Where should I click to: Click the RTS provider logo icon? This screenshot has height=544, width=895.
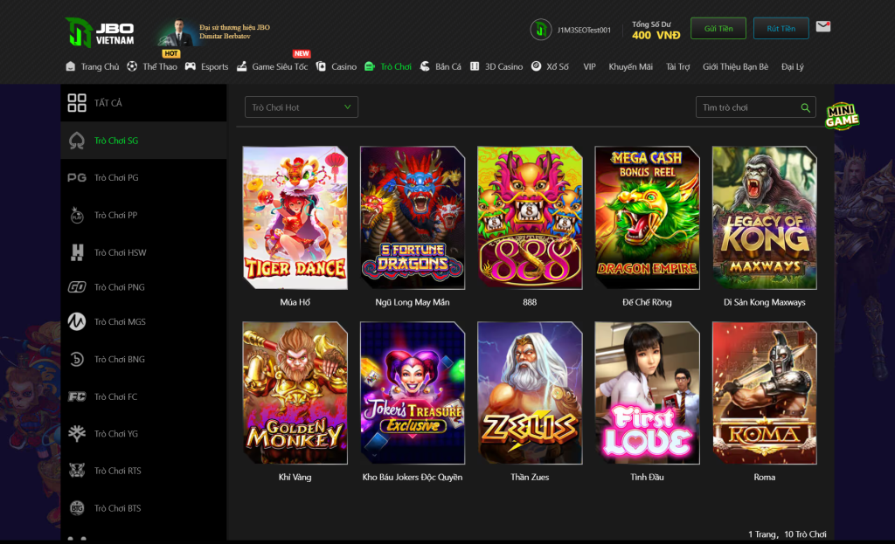[77, 471]
